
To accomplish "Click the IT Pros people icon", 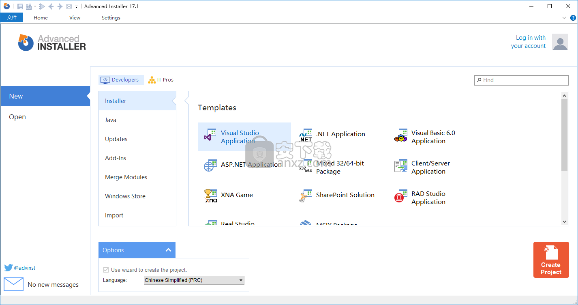I will tap(152, 80).
